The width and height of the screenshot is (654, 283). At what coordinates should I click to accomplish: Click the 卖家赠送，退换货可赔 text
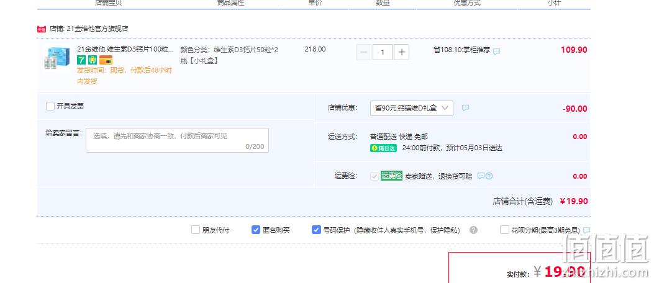[438, 176]
